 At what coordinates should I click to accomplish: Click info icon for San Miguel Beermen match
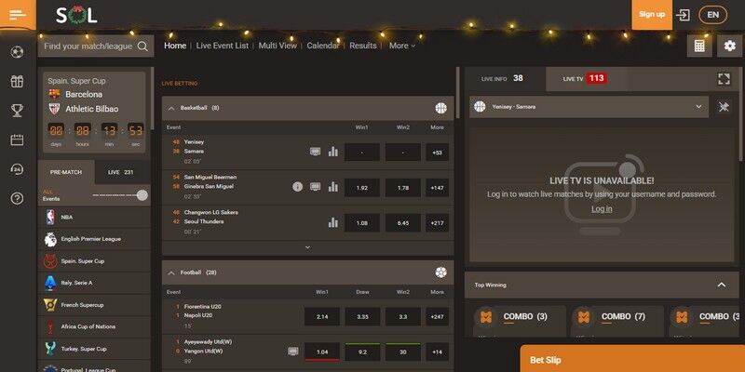[297, 187]
